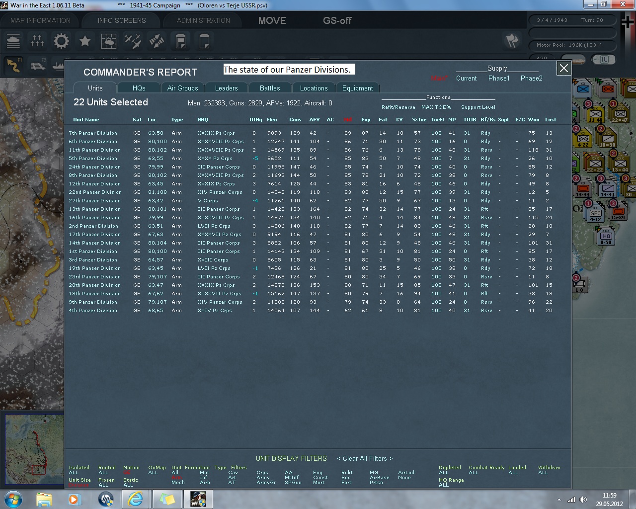Open the Administration menu tab
The height and width of the screenshot is (509, 636).
203,20
